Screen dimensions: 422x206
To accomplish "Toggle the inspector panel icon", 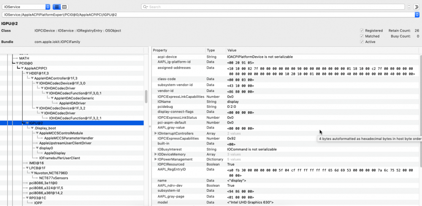I will click(417, 7).
